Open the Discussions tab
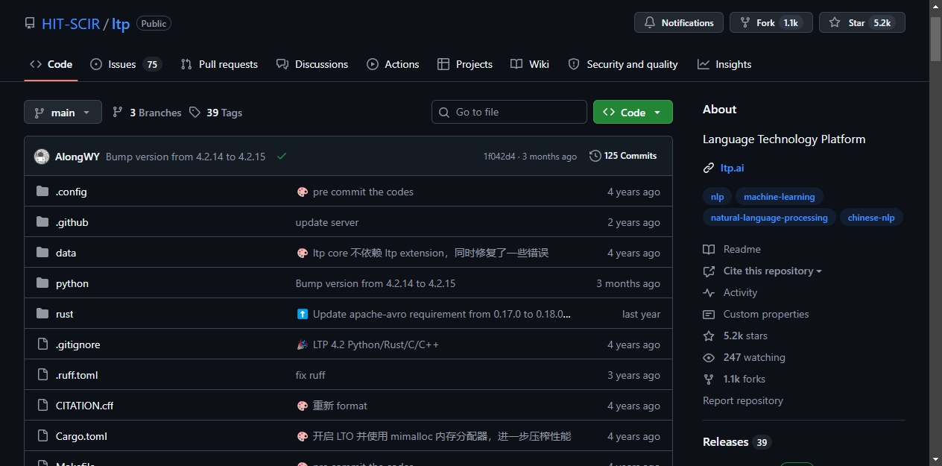Screen dimensions: 942x466 point(312,64)
